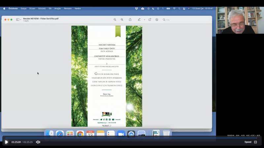This screenshot has height=148, width=264.
Task: Click the Preview search field
Action: point(185,19)
